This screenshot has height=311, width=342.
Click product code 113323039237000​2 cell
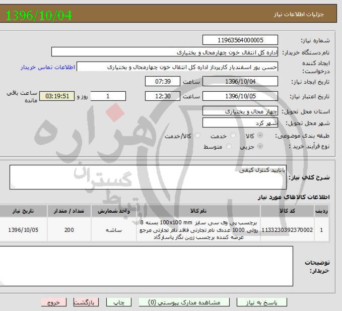point(287,230)
